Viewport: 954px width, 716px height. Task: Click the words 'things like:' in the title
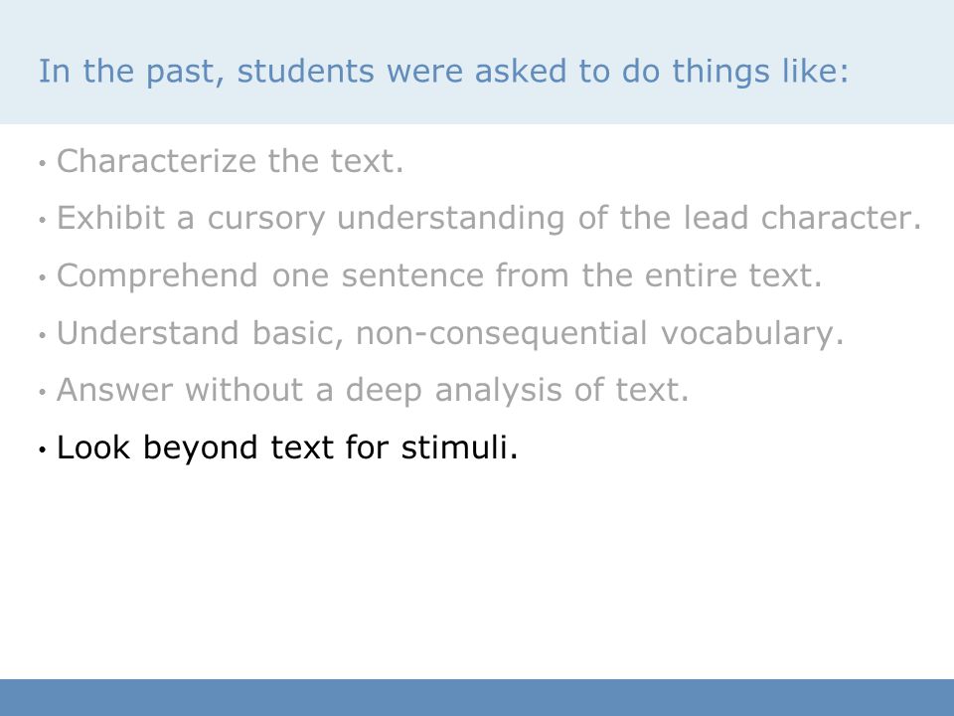click(x=760, y=72)
